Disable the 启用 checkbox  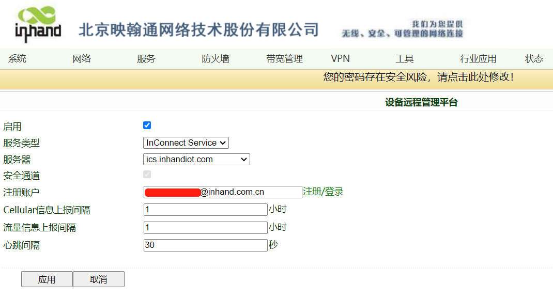[147, 125]
